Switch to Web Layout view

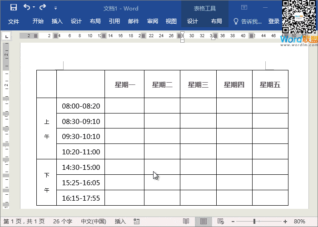221,222
